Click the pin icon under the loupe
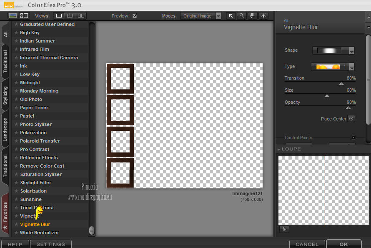This screenshot has width=371, height=248. (284, 229)
